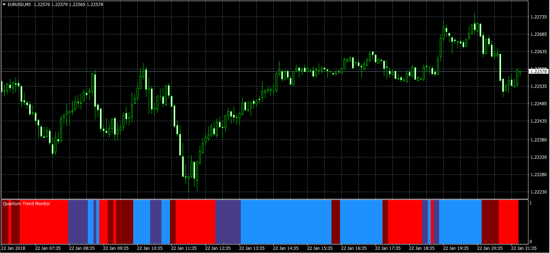Click the purple trend block at 12:35
The height and width of the screenshot is (253, 550).
228,222
